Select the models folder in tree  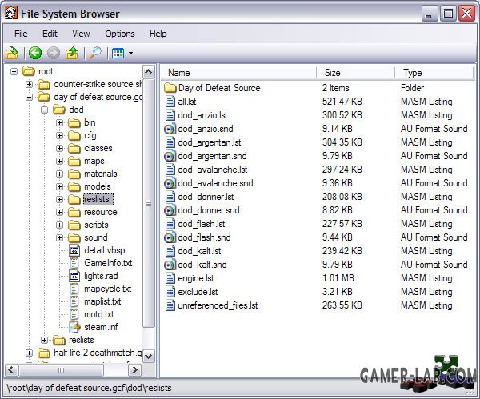pyautogui.click(x=98, y=186)
